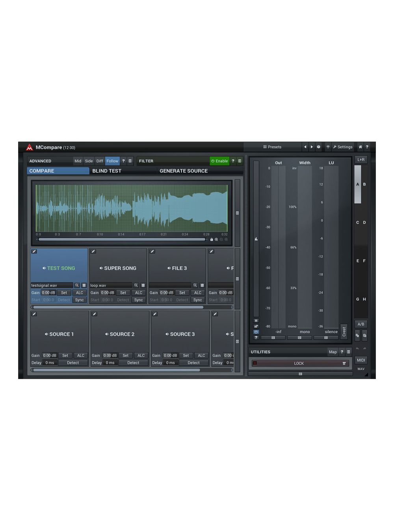Open the magnifier search icon for loop.wav
The width and height of the screenshot is (394, 520).
(x=136, y=285)
